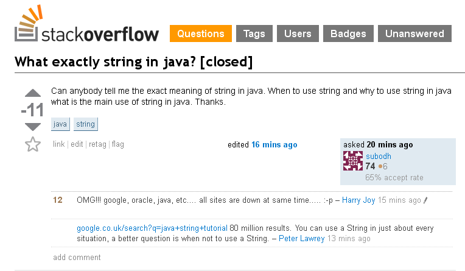465x271 pixels.
Task: Click add comment below the question
Action: [77, 258]
